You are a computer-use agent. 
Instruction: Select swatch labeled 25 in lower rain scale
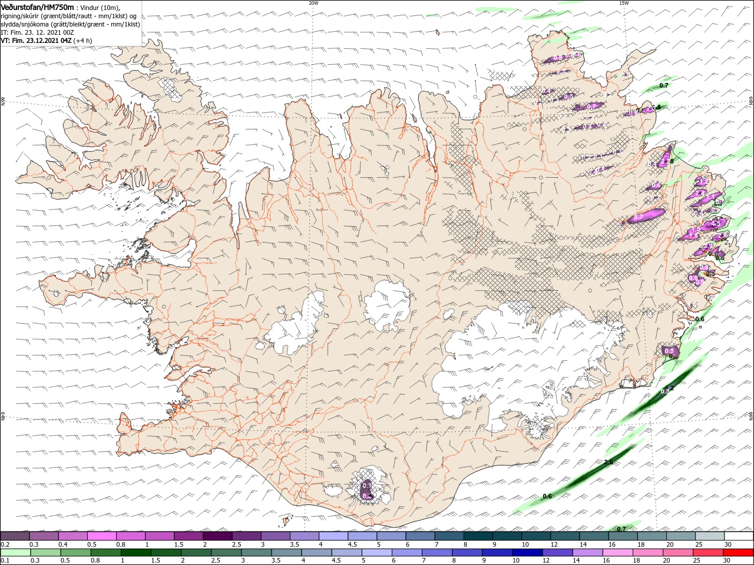(707, 553)
